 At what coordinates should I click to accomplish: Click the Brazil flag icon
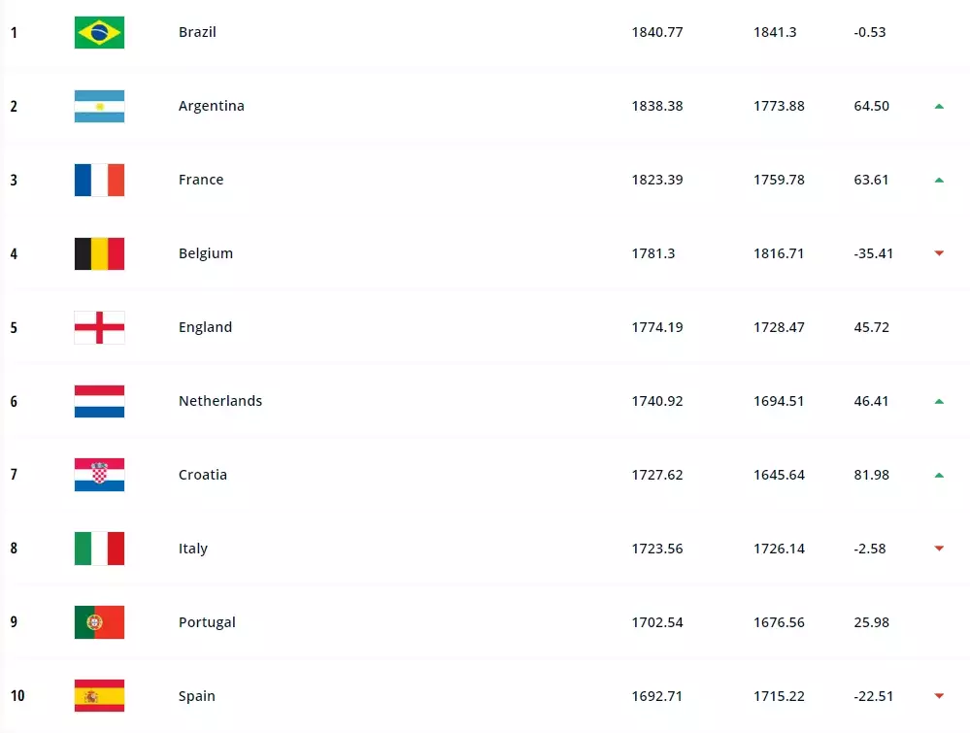pyautogui.click(x=99, y=32)
